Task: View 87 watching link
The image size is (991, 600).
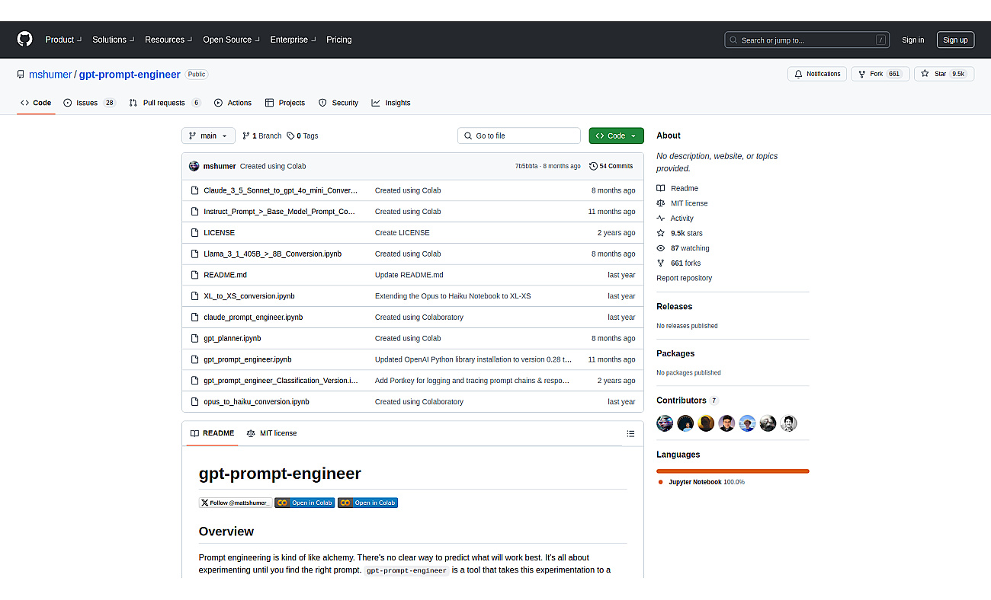Action: pos(683,248)
